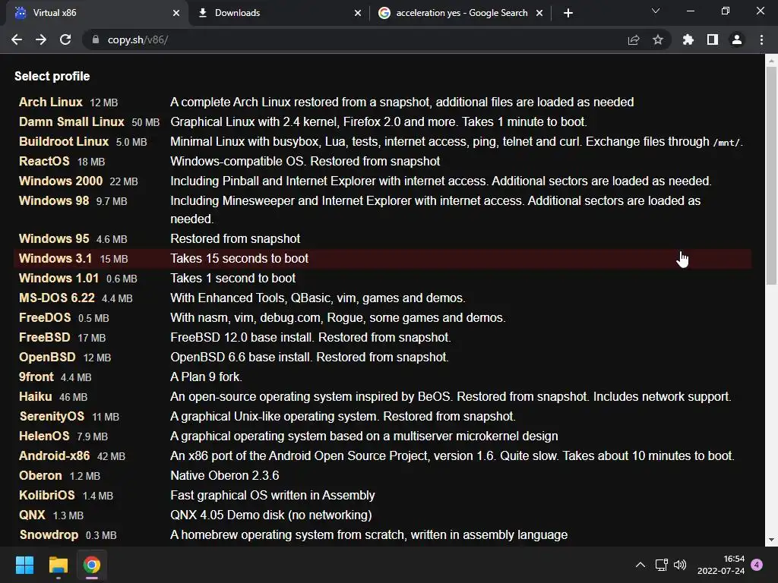Switch to the Virtual x86 tab
The width and height of the screenshot is (778, 583).
[x=97, y=13]
